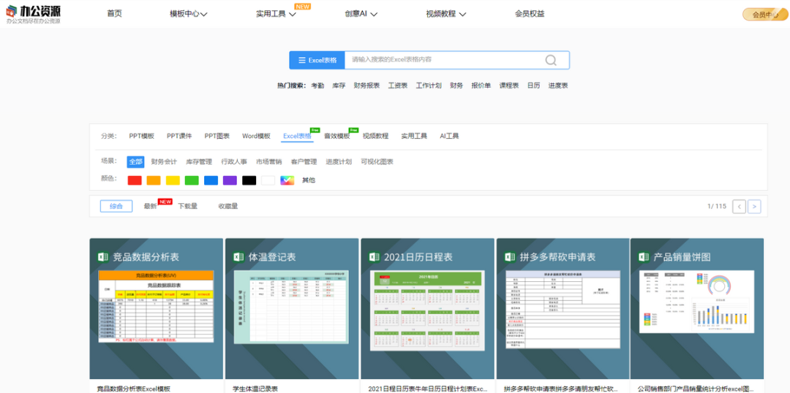Select the PPT课件 category tab
Image resolution: width=790 pixels, height=393 pixels.
click(179, 136)
